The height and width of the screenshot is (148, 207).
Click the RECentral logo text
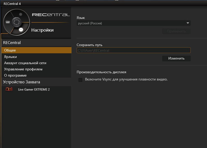point(51,14)
